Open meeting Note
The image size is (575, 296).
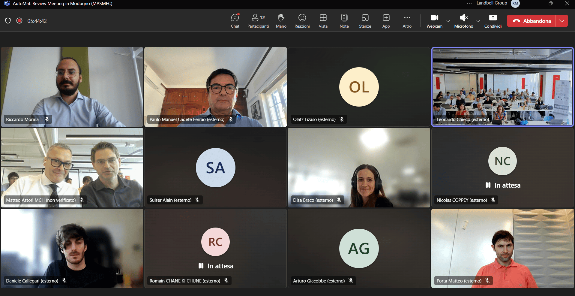coord(344,21)
